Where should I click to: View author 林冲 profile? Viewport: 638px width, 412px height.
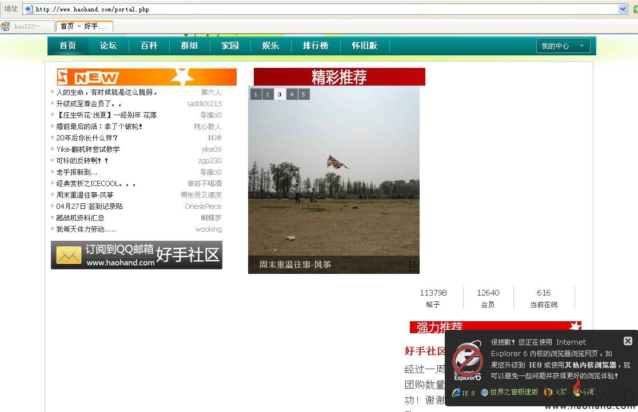[214, 138]
